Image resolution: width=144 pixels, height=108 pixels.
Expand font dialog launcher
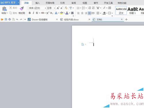(x=73, y=16)
